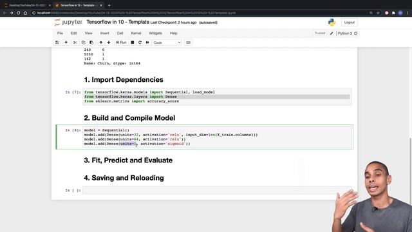The image size is (412, 232).
Task: Click the Logout button
Action: pyautogui.click(x=349, y=23)
